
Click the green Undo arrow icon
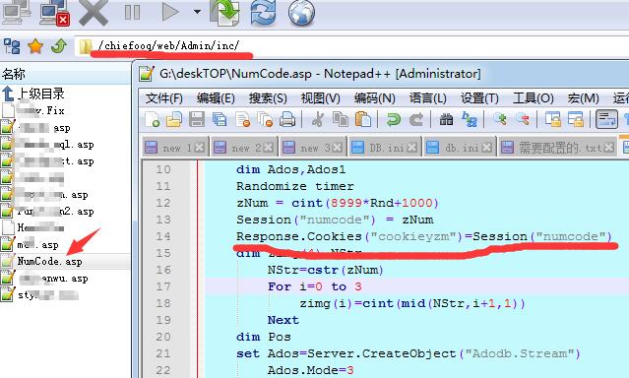393,119
